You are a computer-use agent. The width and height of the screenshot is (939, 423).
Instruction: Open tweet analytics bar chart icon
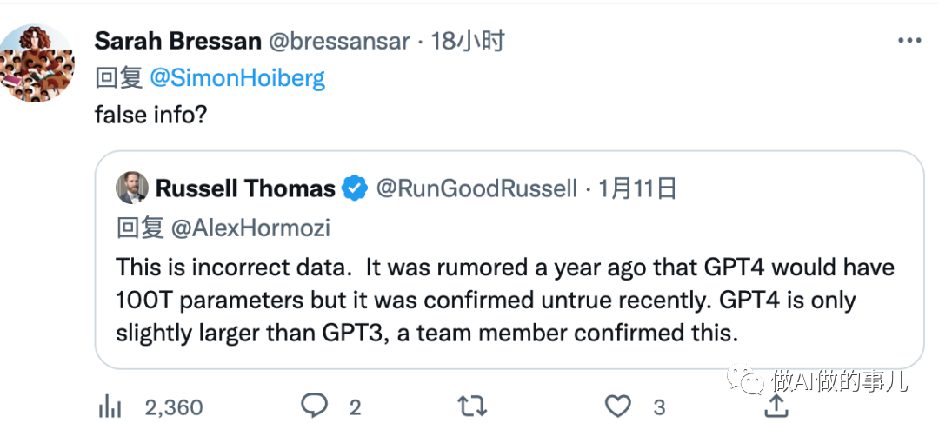110,406
